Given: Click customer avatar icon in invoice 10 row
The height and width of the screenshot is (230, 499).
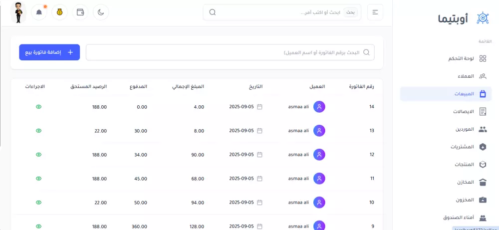Looking at the screenshot, I should click(x=319, y=203).
